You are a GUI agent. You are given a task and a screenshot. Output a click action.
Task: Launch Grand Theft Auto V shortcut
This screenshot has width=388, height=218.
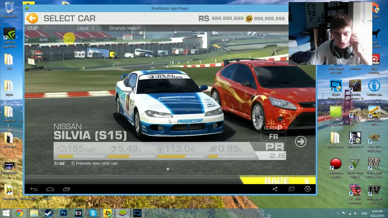click(355, 168)
